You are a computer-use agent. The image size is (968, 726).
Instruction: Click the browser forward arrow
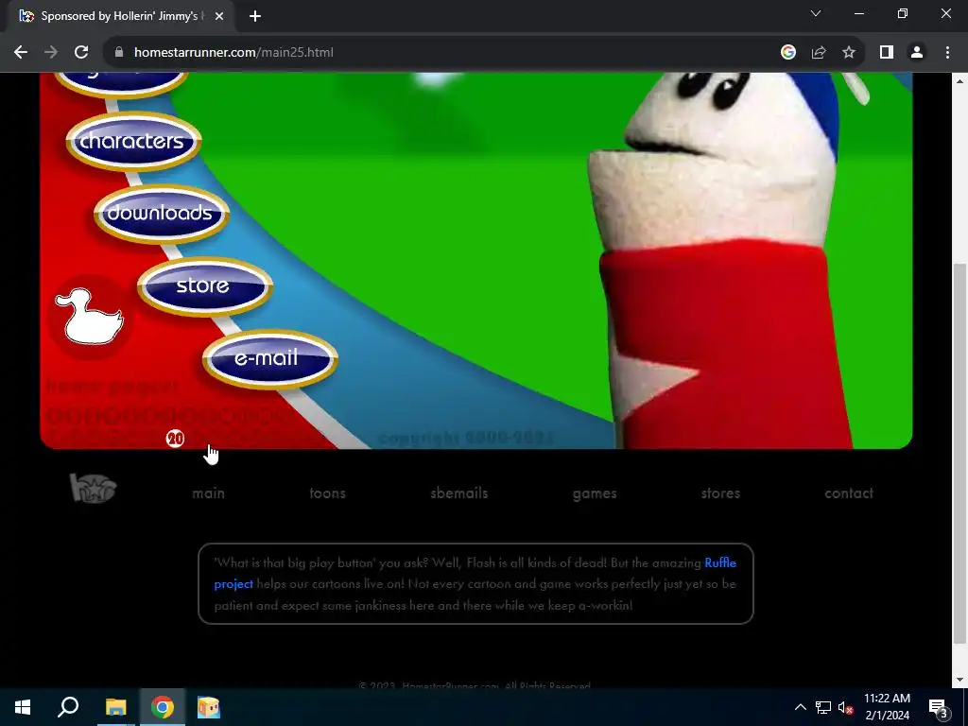[x=51, y=53]
